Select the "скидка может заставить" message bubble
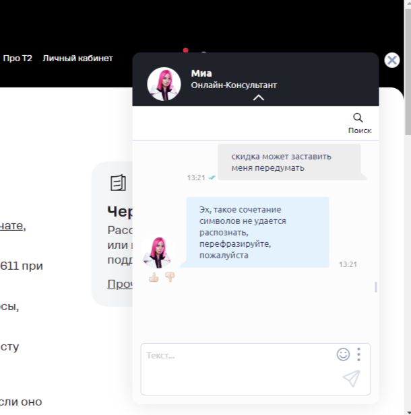Image resolution: width=411 pixels, height=415 pixels. 288,162
